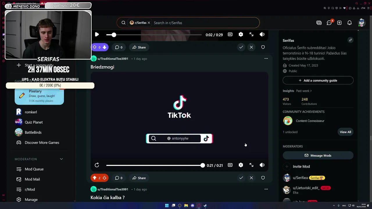Change Insights Past week range
This screenshot has height=209, width=372.
pyautogui.click(x=304, y=91)
